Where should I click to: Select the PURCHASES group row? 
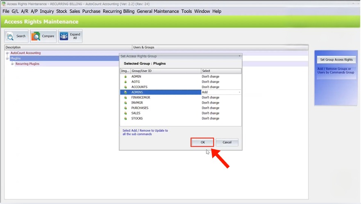coord(181,108)
